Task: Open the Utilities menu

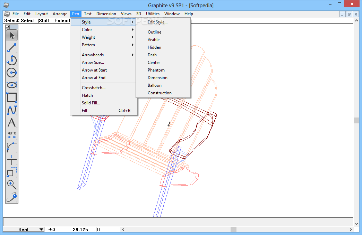Action: coord(153,14)
